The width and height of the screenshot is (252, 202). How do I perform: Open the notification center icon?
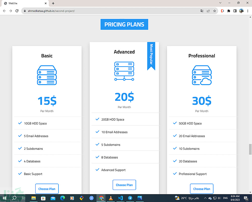pyautogui.click(x=246, y=198)
